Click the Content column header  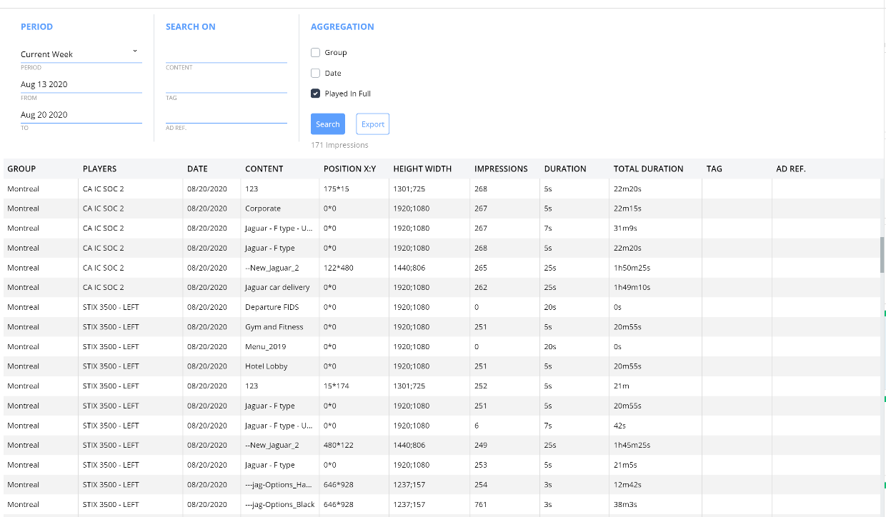coord(264,169)
